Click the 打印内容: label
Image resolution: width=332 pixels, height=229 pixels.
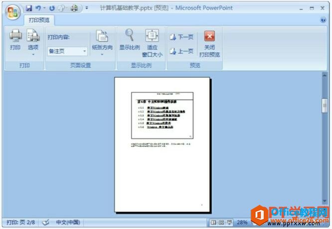[x=59, y=37]
